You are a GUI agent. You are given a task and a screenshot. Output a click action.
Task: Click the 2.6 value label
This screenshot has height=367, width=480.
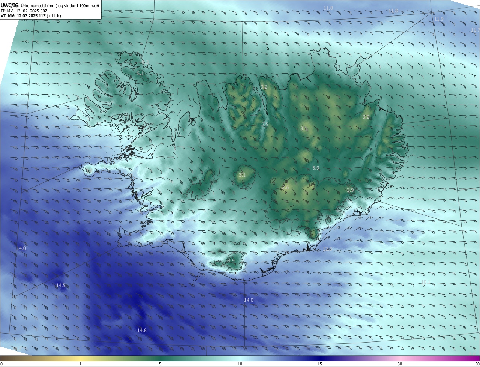[x=286, y=187]
